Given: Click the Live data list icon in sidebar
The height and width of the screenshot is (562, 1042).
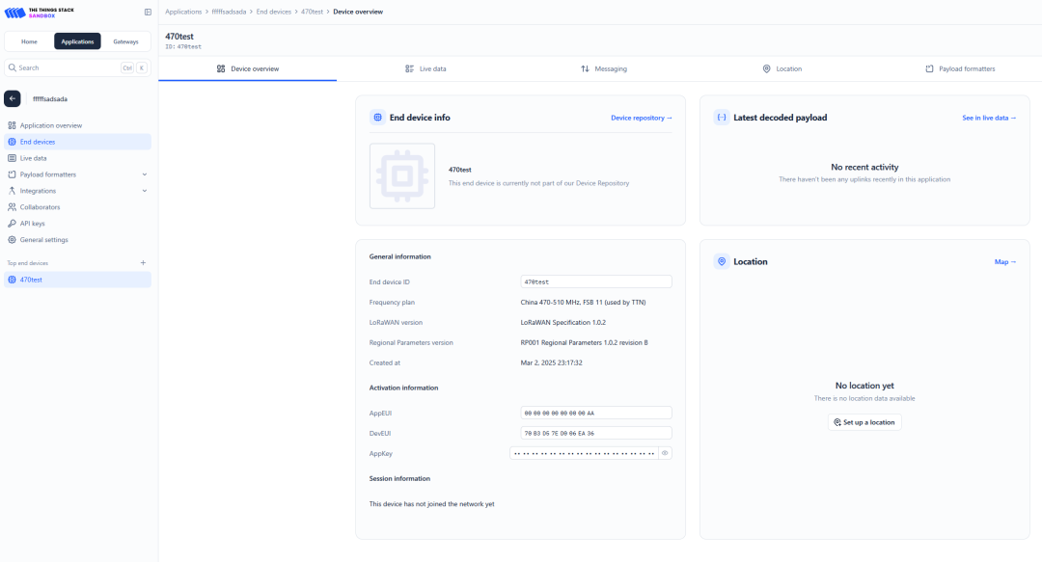Looking at the screenshot, I should coord(12,158).
